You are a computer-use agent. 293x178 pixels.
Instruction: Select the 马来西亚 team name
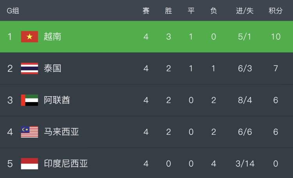tap(61, 132)
